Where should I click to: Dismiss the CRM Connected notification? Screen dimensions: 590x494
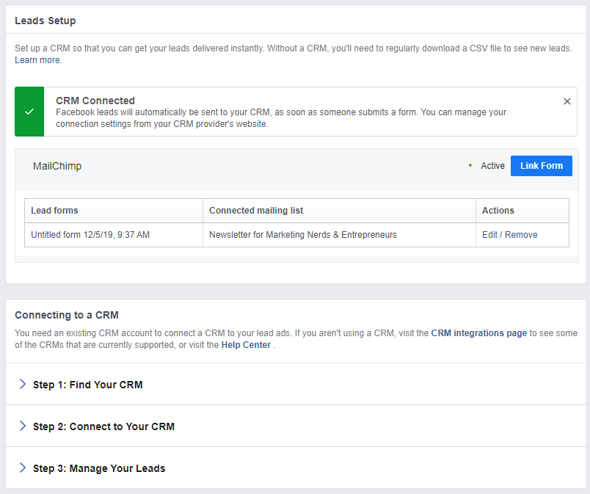click(x=567, y=101)
